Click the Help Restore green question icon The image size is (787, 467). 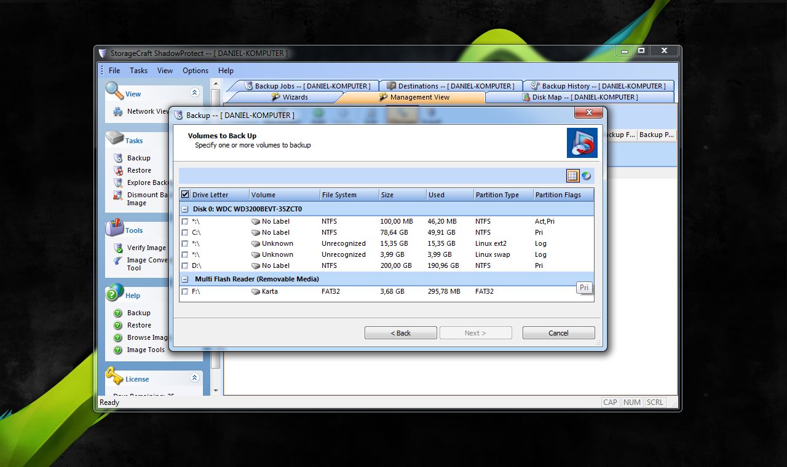118,325
